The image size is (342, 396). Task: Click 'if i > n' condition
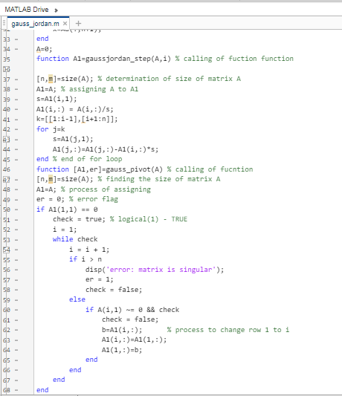85,259
